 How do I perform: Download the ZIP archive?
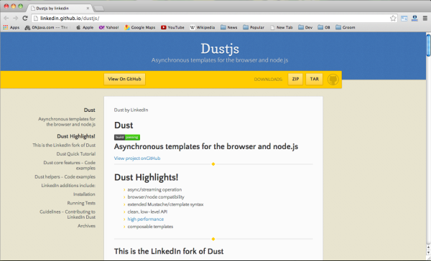point(295,79)
